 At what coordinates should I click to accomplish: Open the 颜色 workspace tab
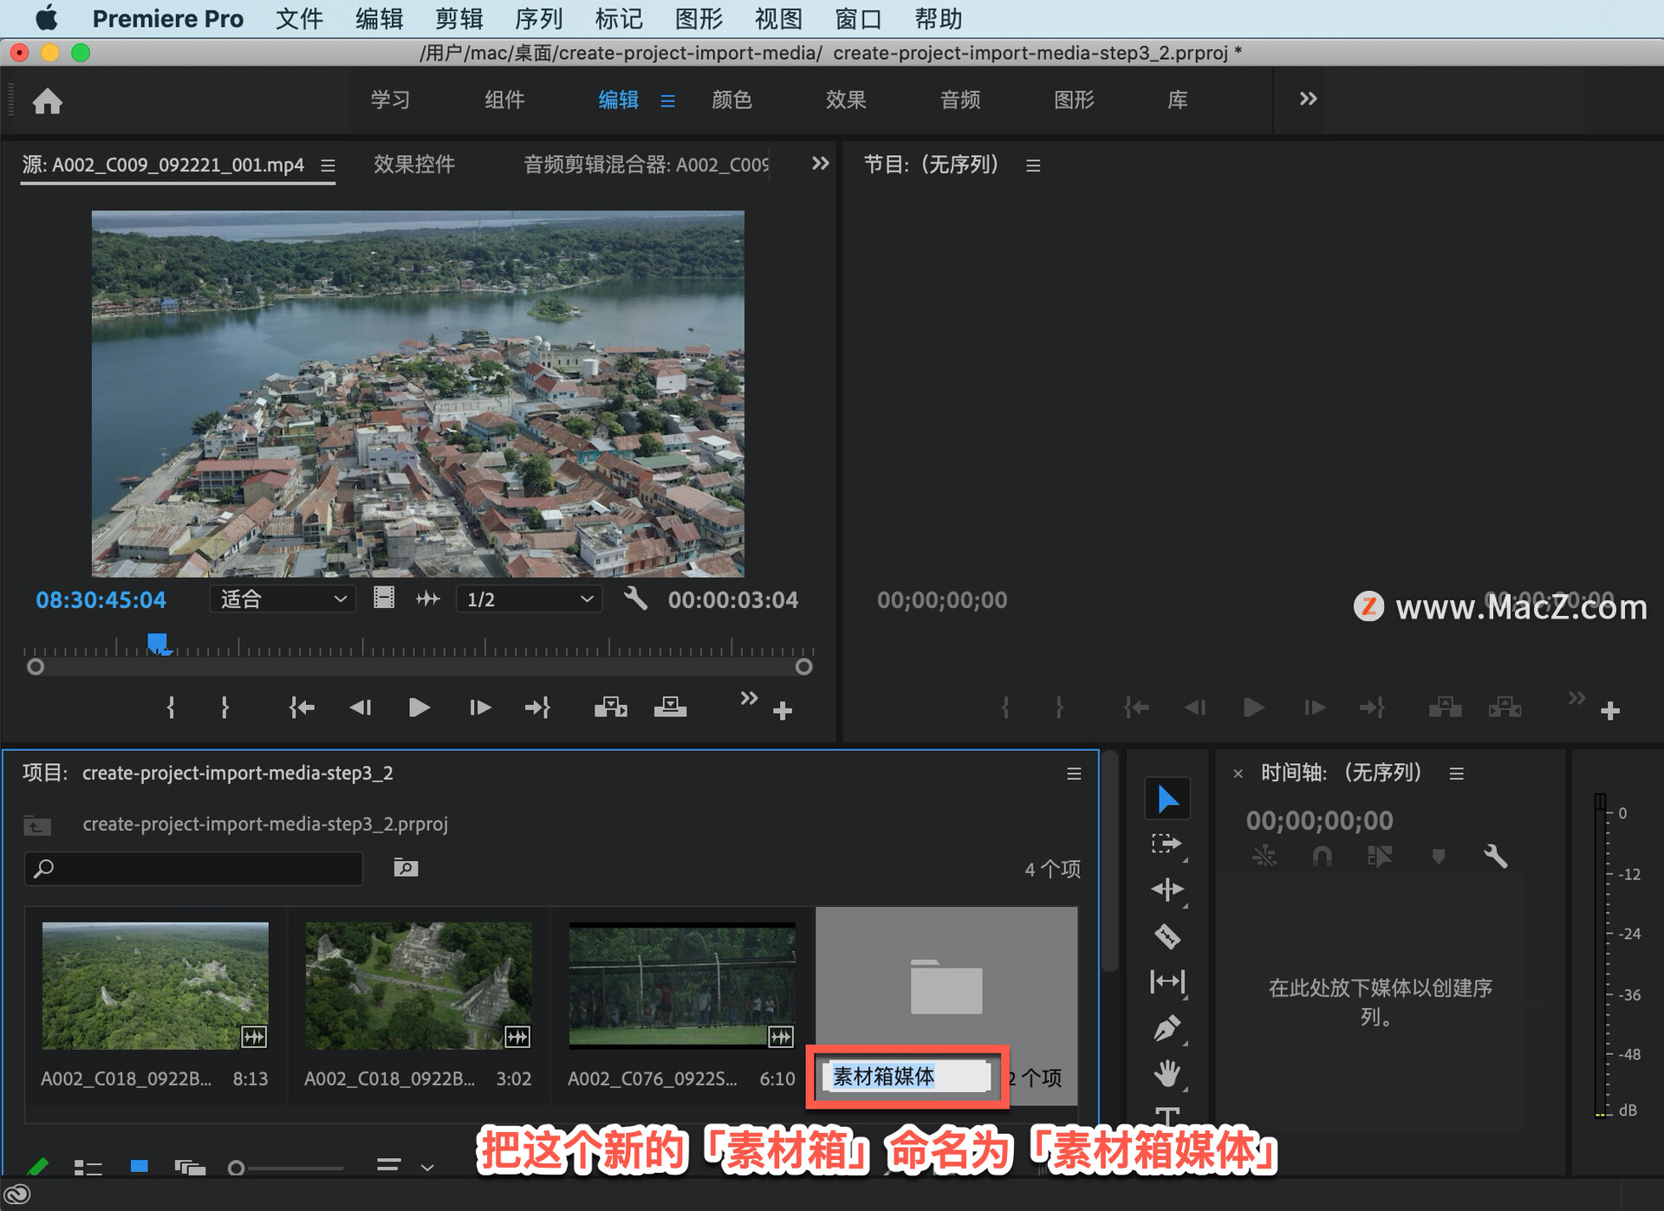click(x=732, y=100)
